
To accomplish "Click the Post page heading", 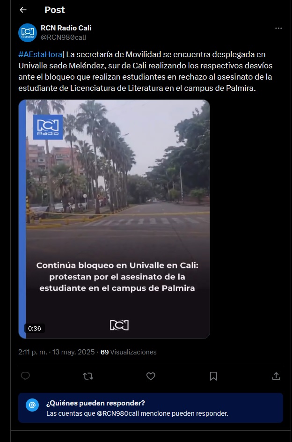I will tap(55, 10).
